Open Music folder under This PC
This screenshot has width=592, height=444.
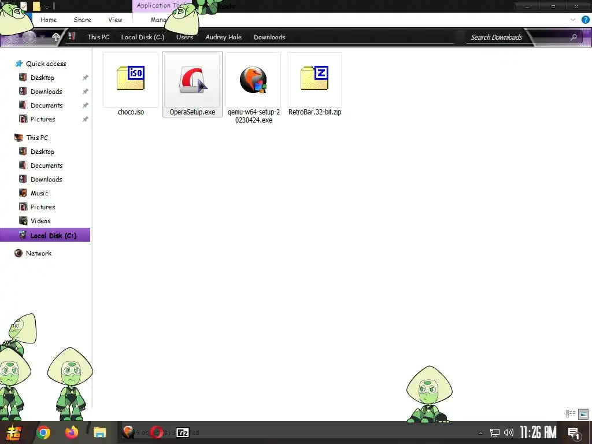pos(39,193)
